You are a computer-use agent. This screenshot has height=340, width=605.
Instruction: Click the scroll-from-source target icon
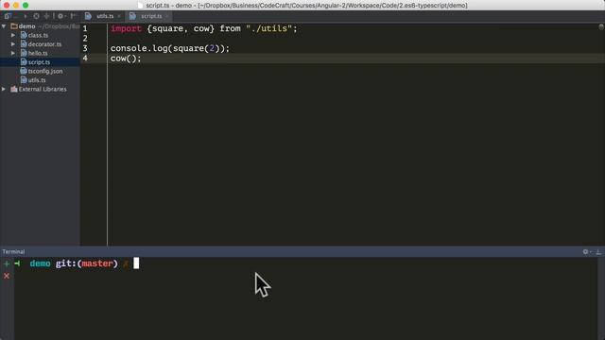pyautogui.click(x=36, y=16)
